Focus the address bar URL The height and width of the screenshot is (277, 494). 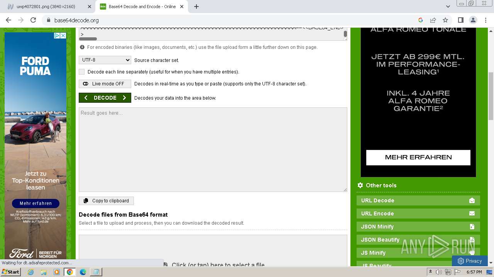pos(76,20)
